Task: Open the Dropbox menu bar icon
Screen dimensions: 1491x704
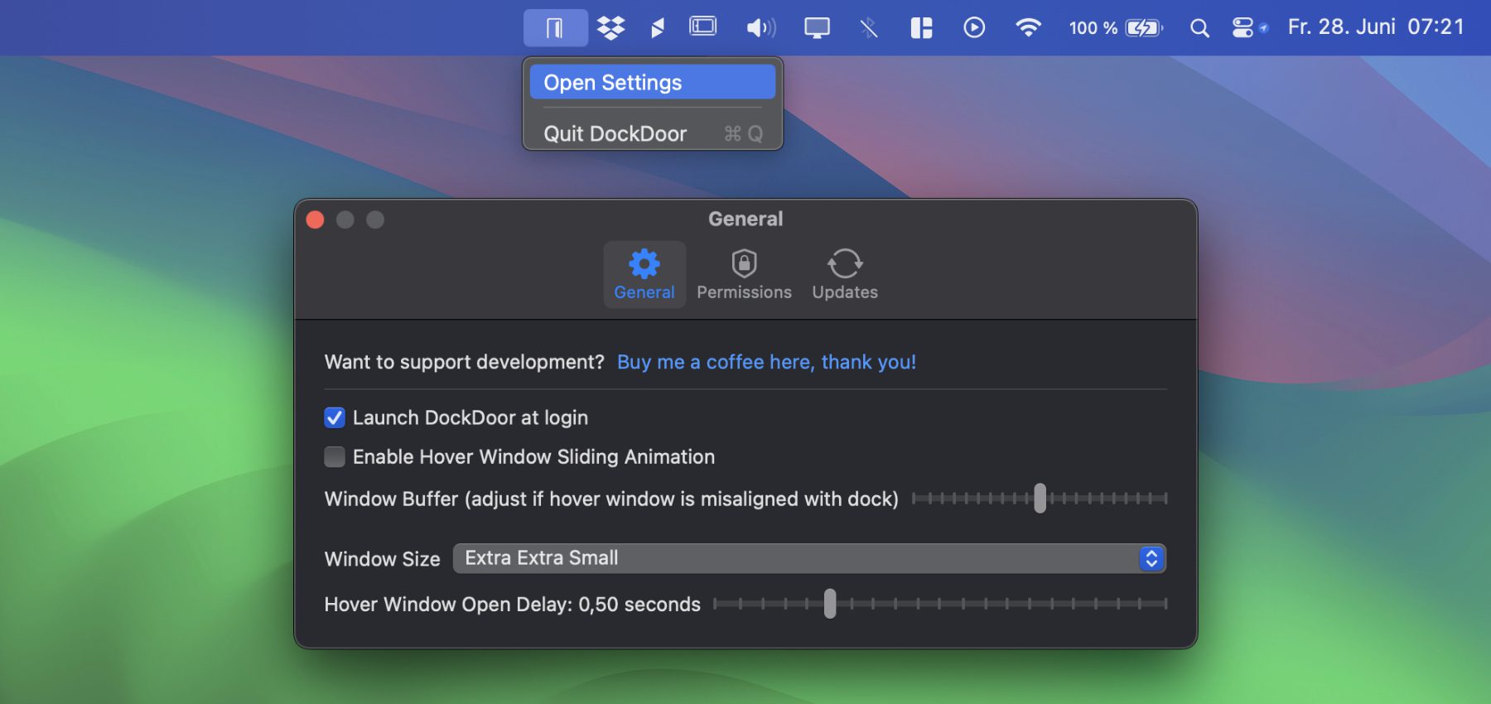Action: (610, 28)
